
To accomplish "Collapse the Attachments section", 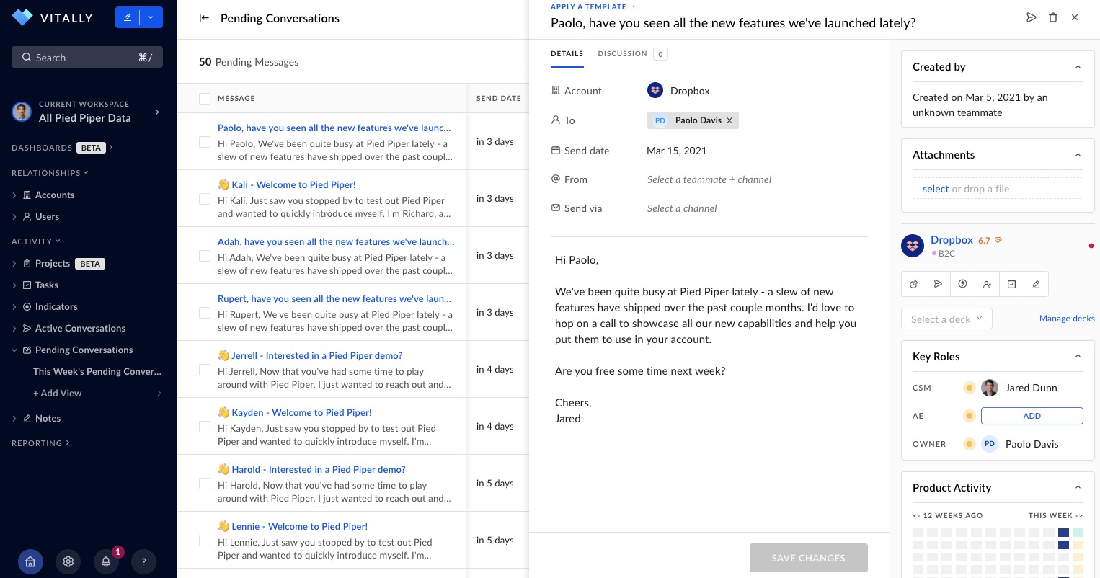I will pos(1078,155).
